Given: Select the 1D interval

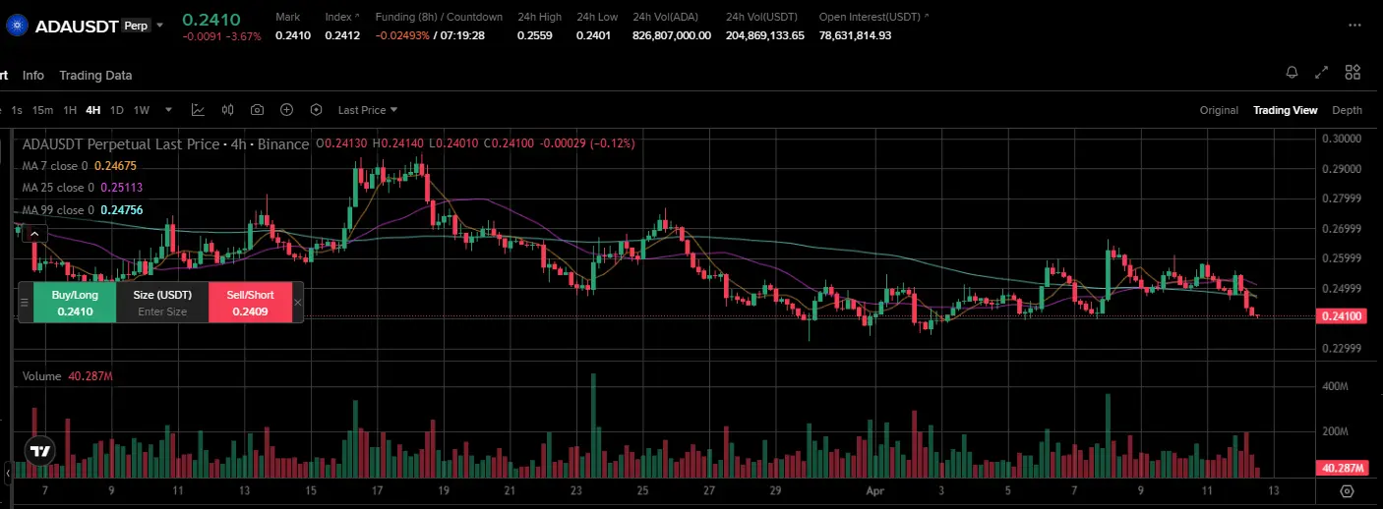Looking at the screenshot, I should click(117, 110).
